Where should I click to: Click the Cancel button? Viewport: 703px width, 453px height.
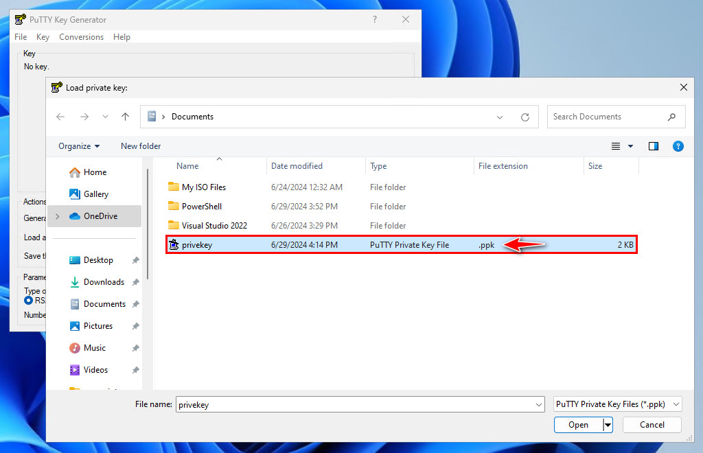(x=652, y=425)
